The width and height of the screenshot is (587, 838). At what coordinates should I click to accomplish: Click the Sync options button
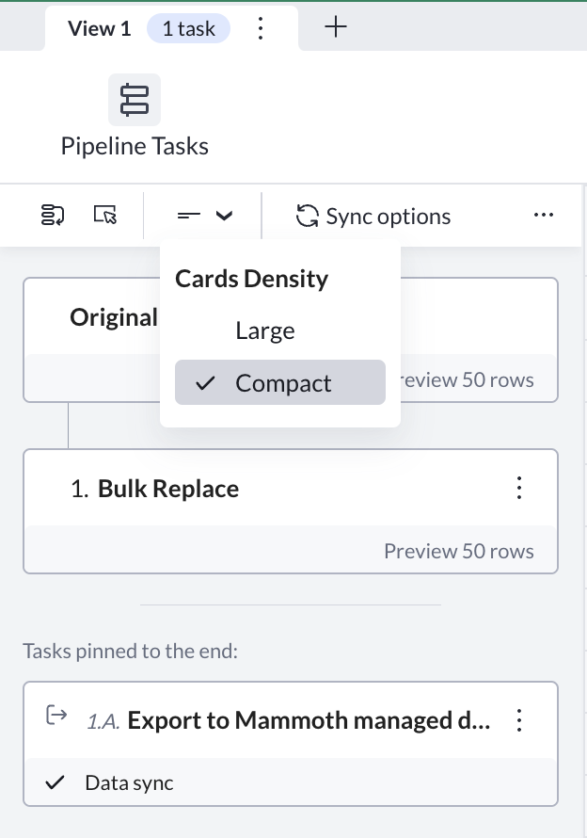(373, 217)
